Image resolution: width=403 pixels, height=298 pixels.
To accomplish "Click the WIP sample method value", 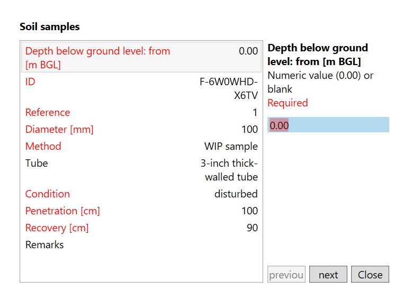I will (231, 146).
